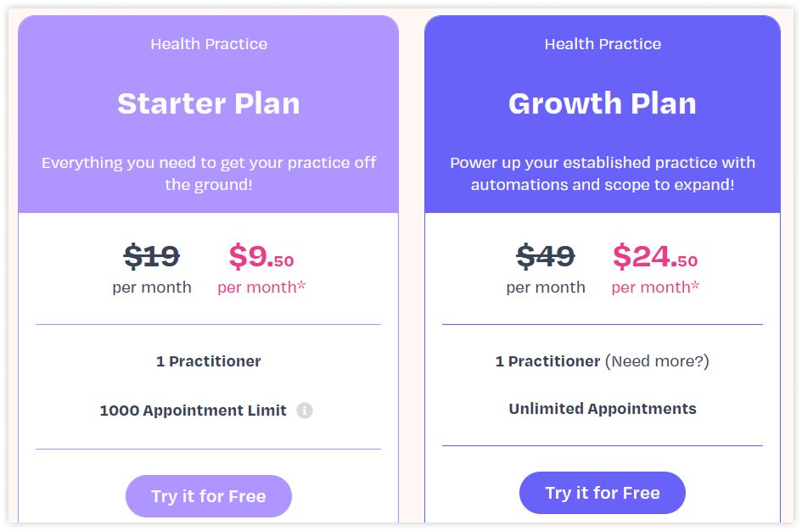Click the Growth Plan description about automations
The image size is (802, 531).
(603, 172)
